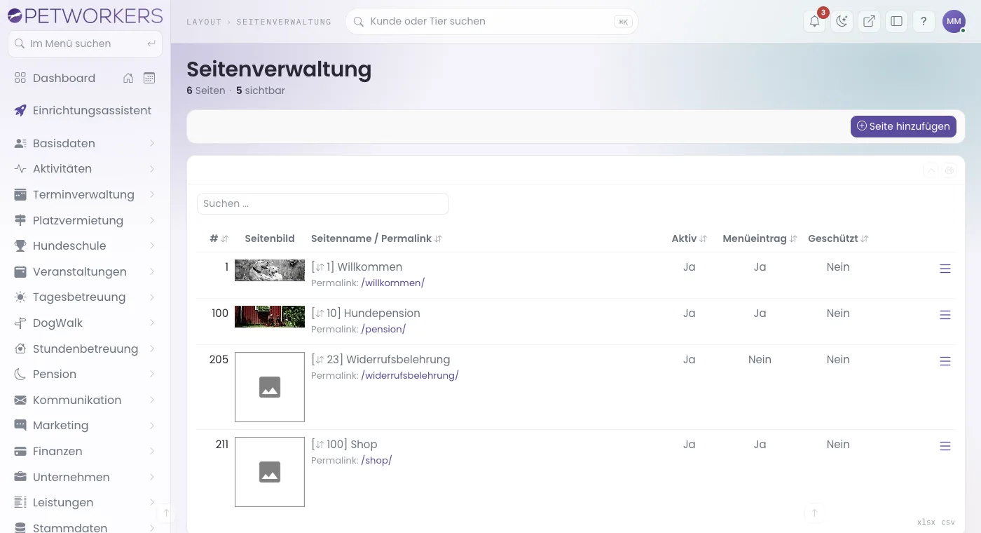Image resolution: width=981 pixels, height=533 pixels.
Task: Click the home icon beside Dashboard
Action: tap(128, 78)
